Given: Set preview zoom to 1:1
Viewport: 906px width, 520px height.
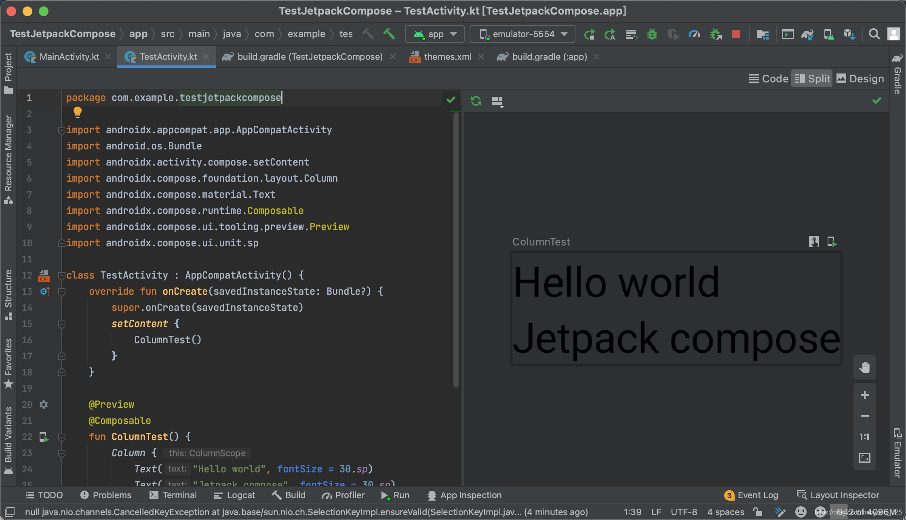Looking at the screenshot, I should coord(865,437).
